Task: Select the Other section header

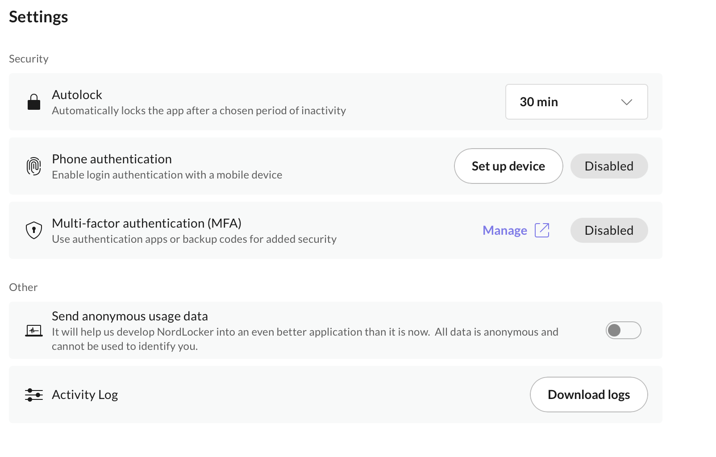Action: tap(23, 287)
